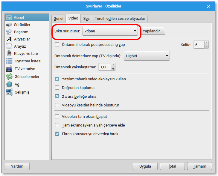Select Arayüz label in category list
Screen dimensions: 218x176
coord(20,46)
